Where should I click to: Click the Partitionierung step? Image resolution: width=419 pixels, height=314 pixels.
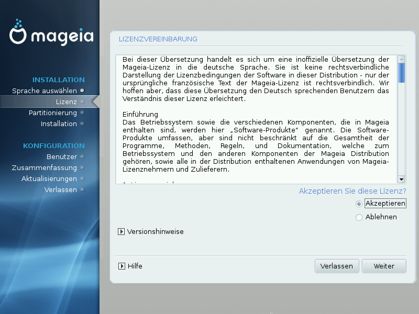(x=53, y=113)
